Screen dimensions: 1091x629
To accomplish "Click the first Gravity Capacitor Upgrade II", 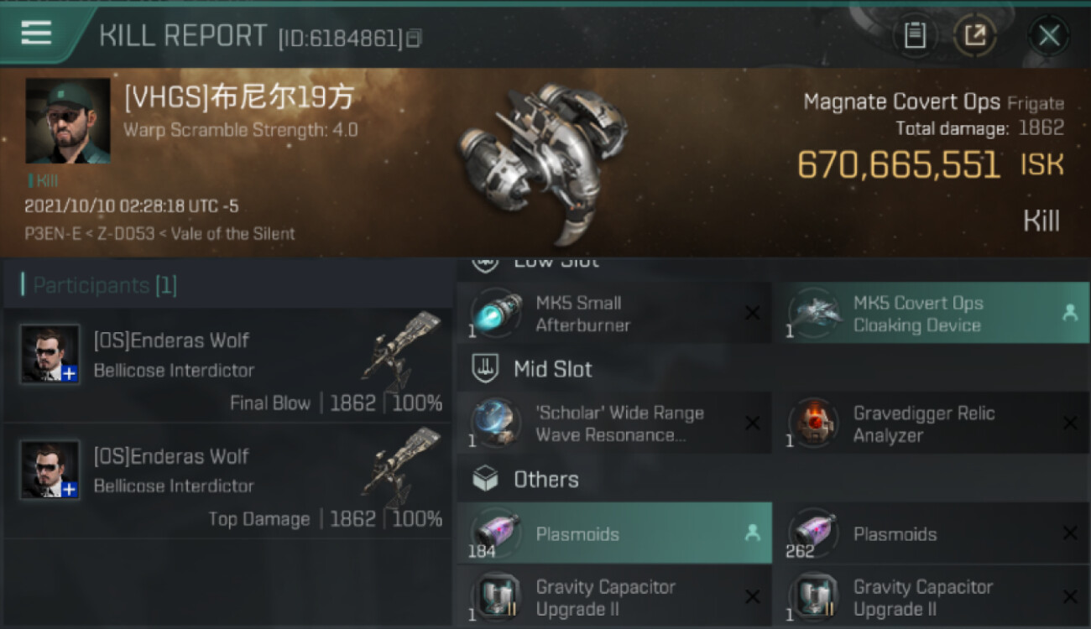I will pyautogui.click(x=613, y=598).
